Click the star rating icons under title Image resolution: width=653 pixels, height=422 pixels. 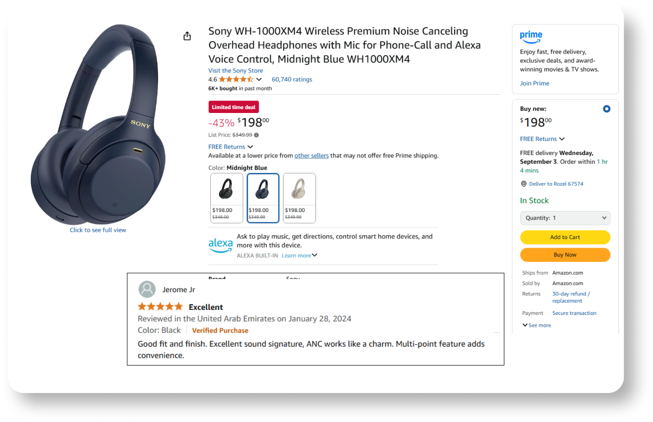click(x=236, y=79)
